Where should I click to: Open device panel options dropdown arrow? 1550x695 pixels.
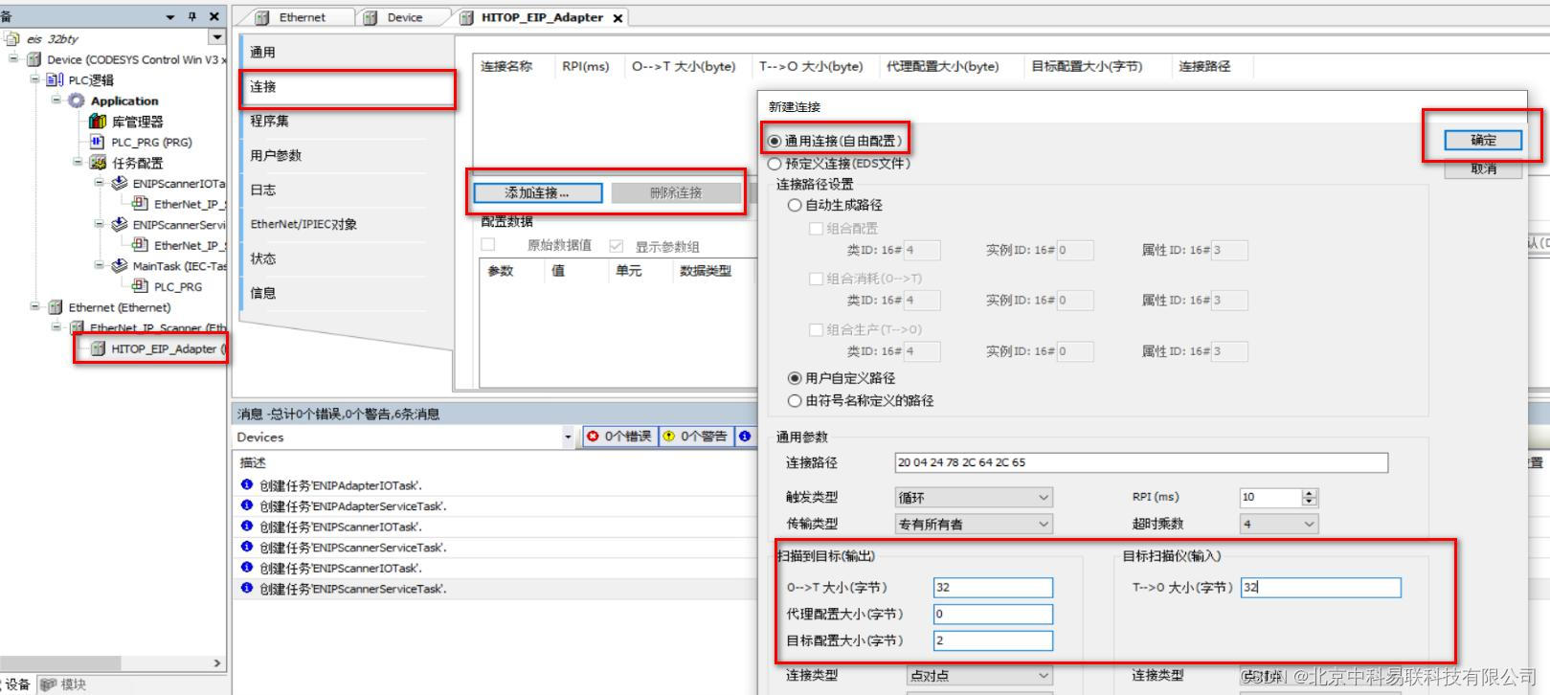(170, 17)
